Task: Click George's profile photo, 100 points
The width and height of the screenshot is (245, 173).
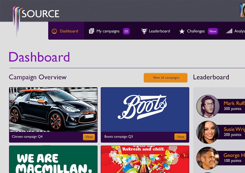Action: click(208, 158)
